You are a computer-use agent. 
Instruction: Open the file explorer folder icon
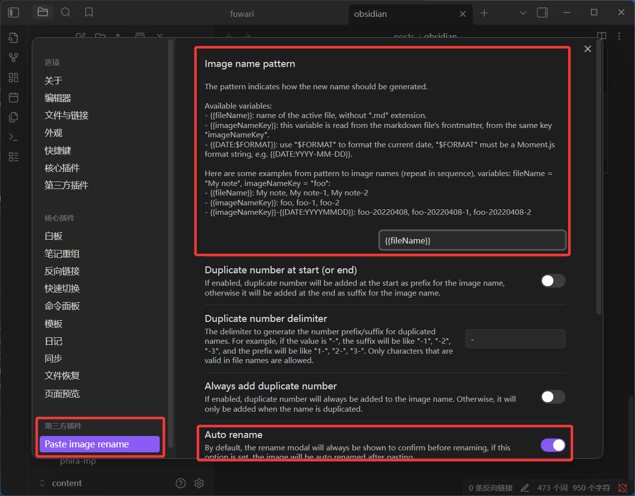(43, 13)
